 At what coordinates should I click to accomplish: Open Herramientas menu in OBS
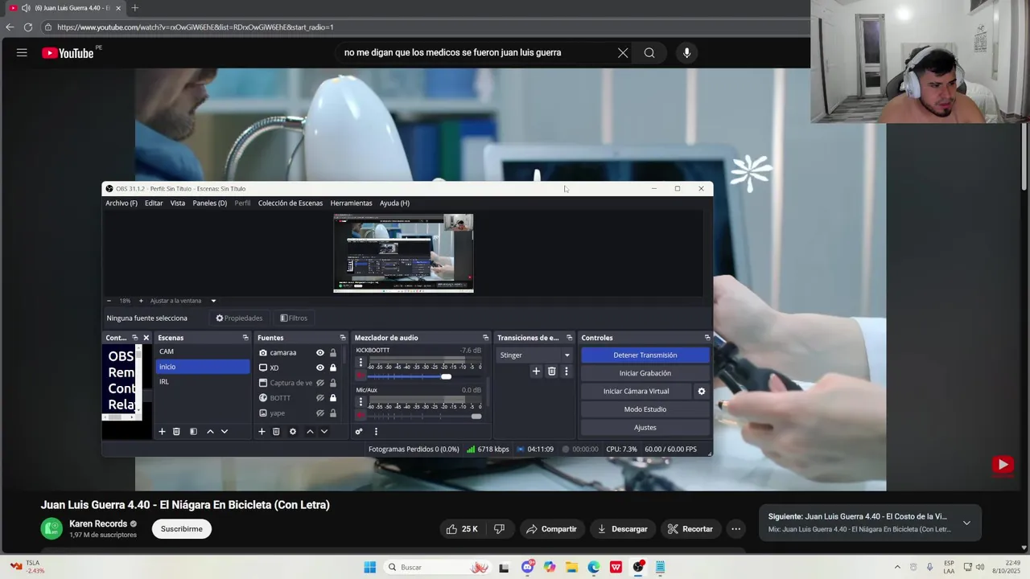[352, 203]
